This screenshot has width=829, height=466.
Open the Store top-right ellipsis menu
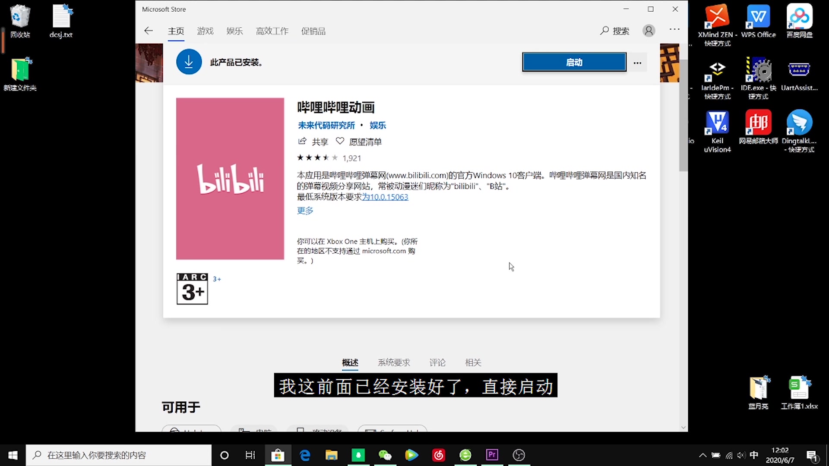pos(674,29)
